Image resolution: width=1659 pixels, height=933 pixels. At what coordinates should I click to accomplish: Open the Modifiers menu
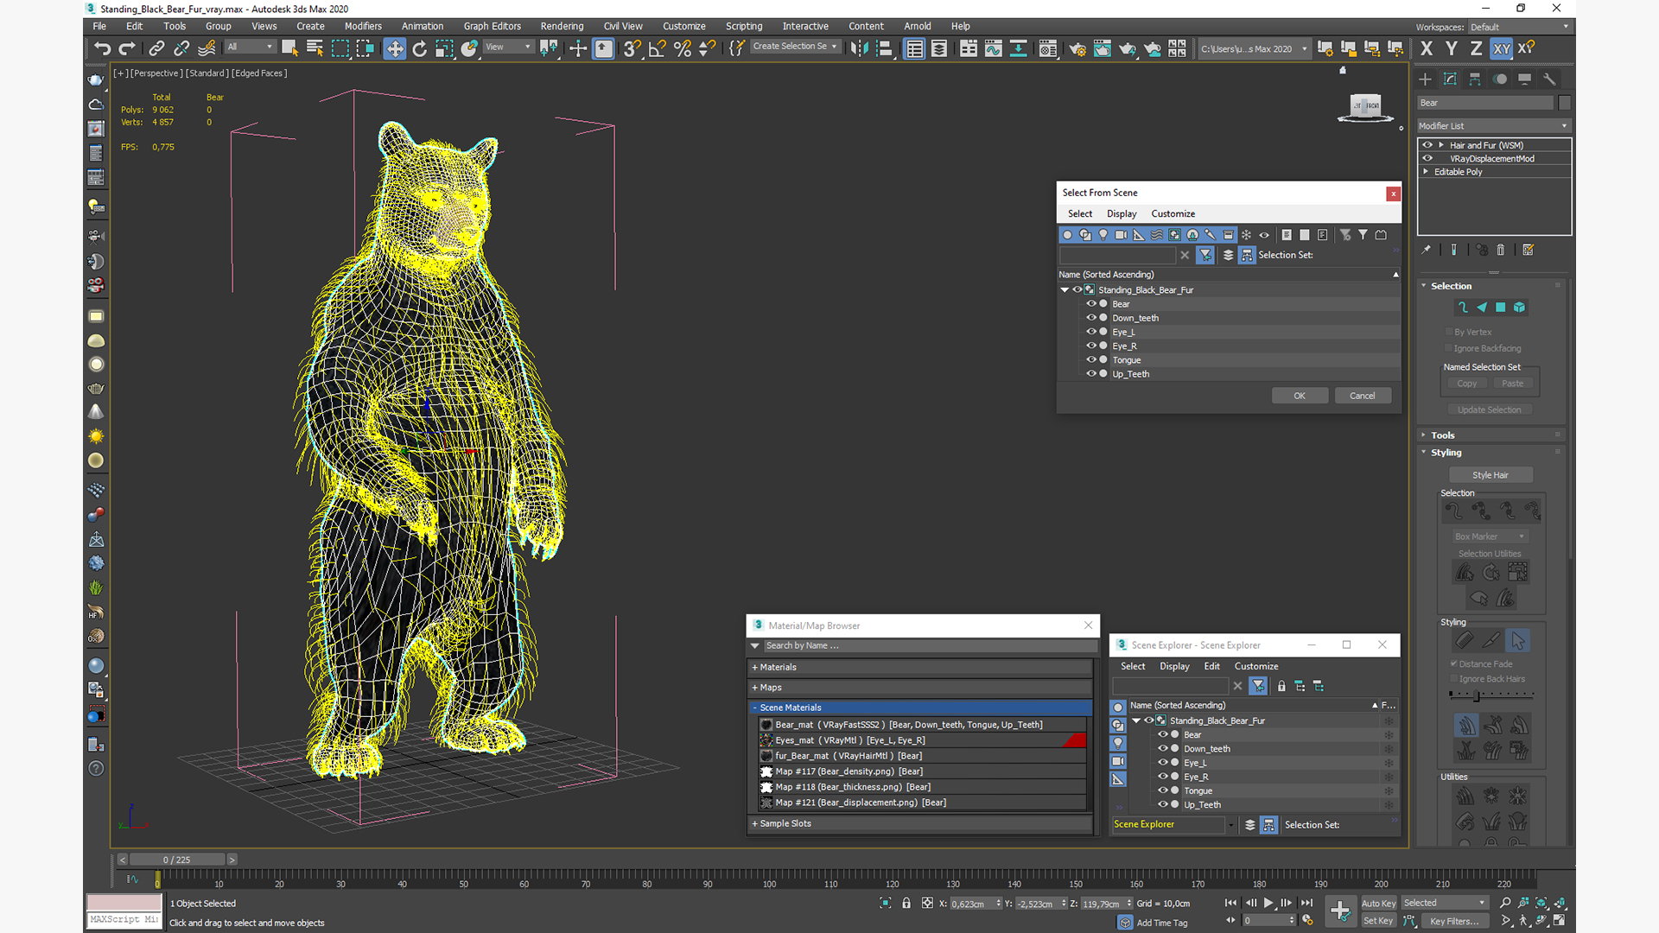coord(363,26)
